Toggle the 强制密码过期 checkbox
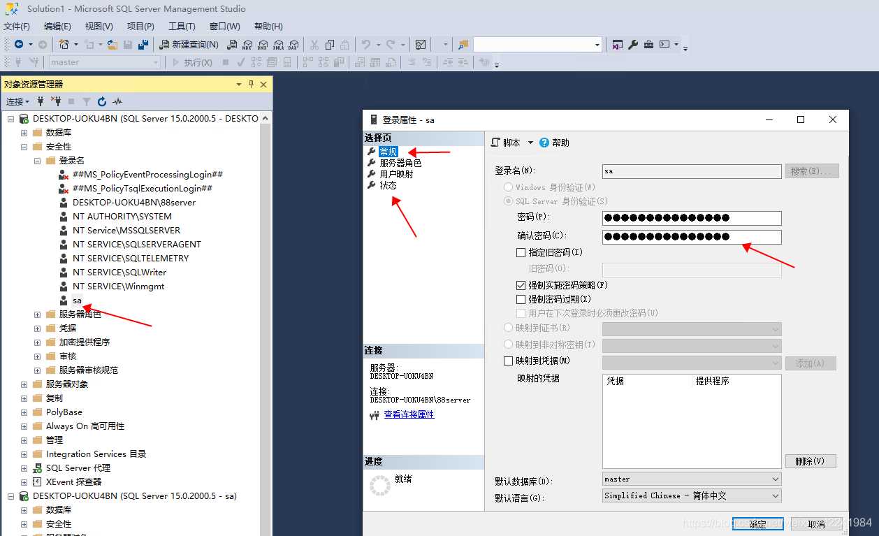The image size is (879, 536). click(521, 299)
